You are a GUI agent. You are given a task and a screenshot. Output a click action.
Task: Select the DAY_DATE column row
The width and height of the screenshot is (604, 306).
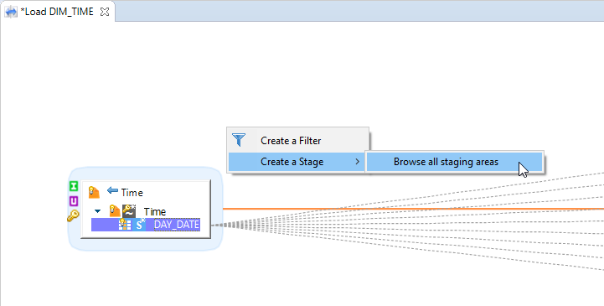pyautogui.click(x=146, y=225)
